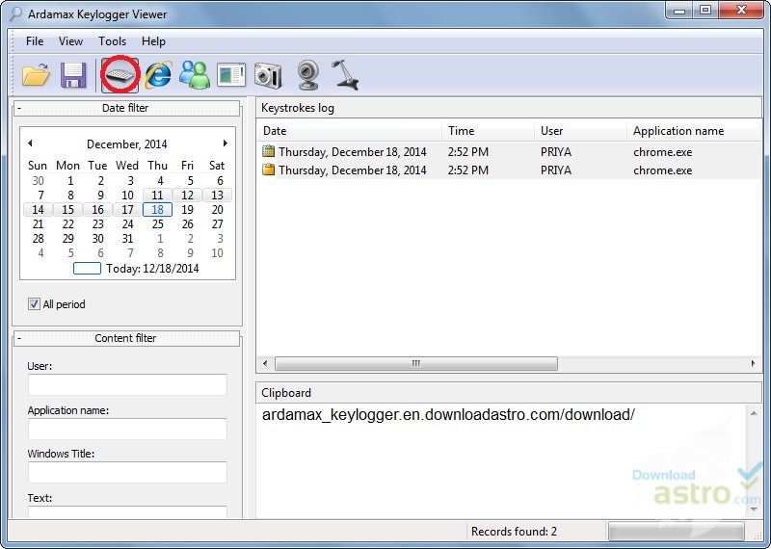Image resolution: width=771 pixels, height=549 pixels.
Task: Select December 19 in the calendar
Action: tap(187, 209)
